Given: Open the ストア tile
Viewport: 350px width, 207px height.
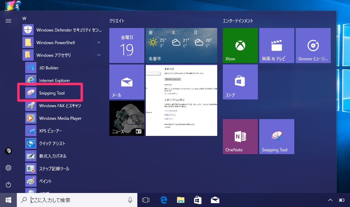Looking at the screenshot, I should 240,82.
